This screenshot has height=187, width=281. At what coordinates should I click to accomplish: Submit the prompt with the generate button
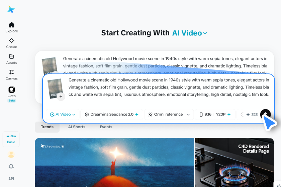pos(265,114)
